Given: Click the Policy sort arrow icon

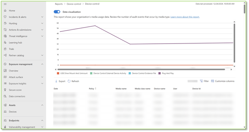Looking at the screenshot, I should point(96,89).
